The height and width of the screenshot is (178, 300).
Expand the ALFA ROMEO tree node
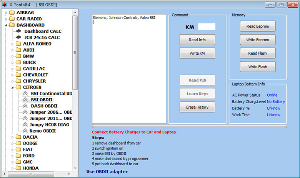[x=12, y=44]
